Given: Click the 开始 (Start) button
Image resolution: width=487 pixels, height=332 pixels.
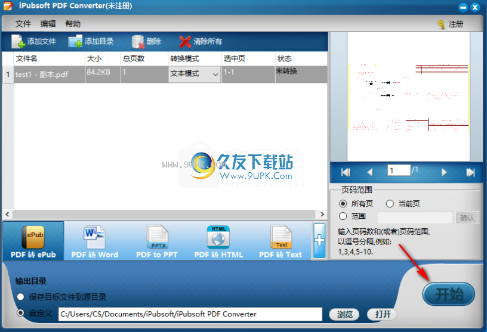Looking at the screenshot, I should (448, 294).
